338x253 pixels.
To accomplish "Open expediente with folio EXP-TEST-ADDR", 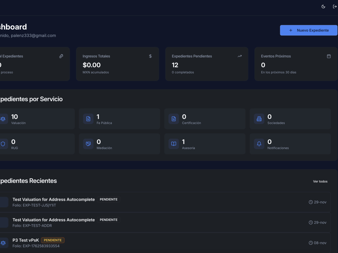I will 165,222.
